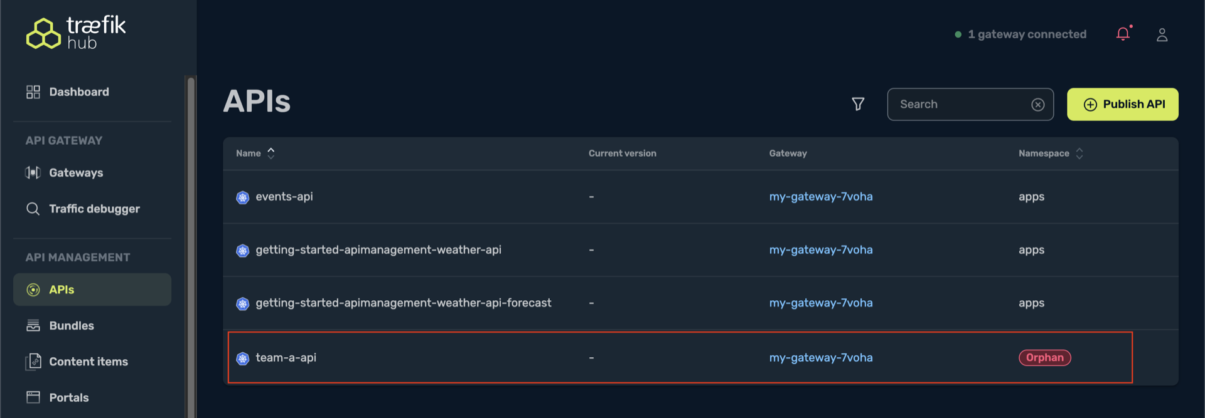Viewport: 1205px width, 418px height.
Task: Open the events-api row
Action: 700,197
